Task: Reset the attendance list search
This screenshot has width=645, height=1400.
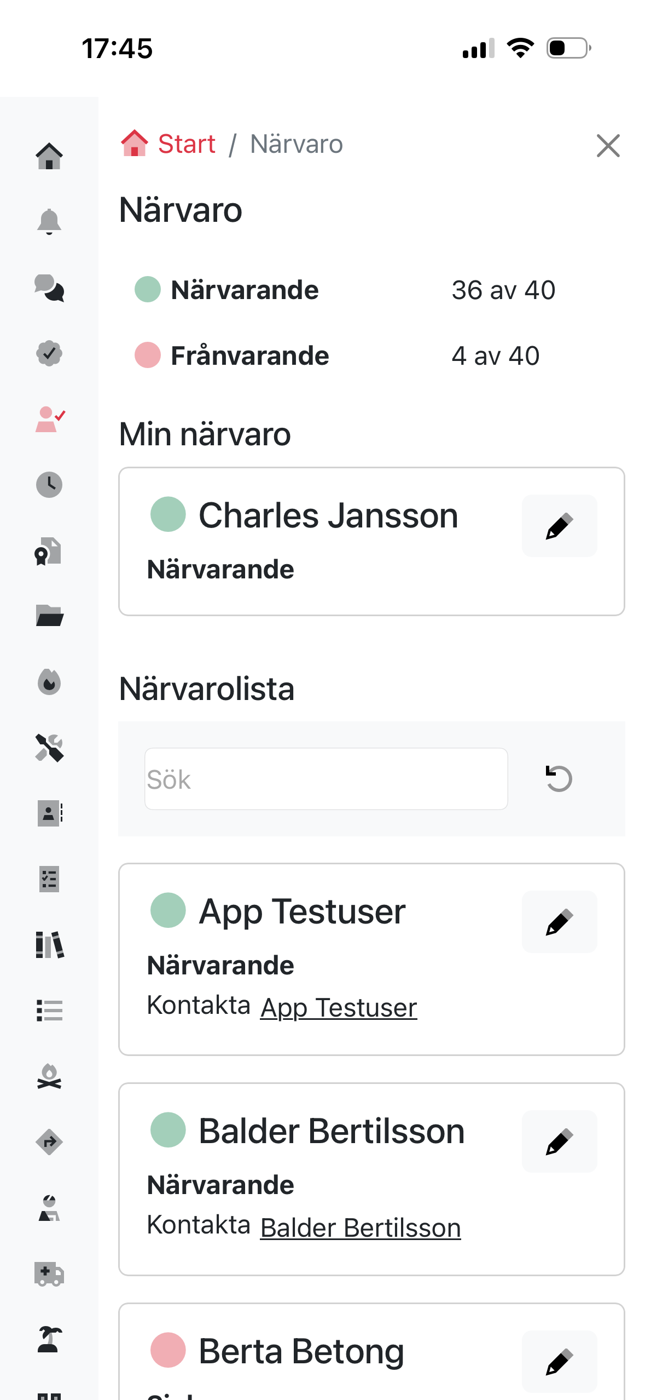Action: point(559,778)
